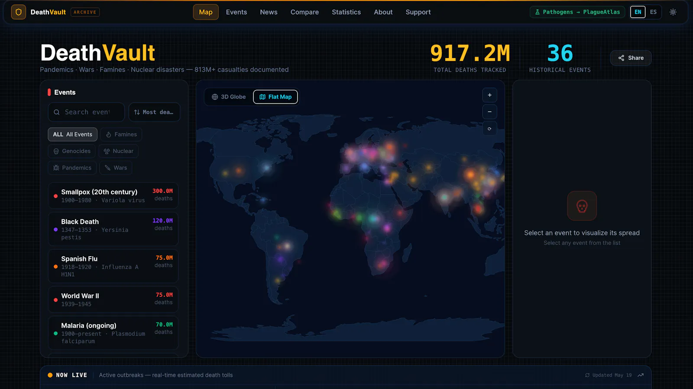Click the 300.0M deaths value
The height and width of the screenshot is (389, 693).
(162, 191)
